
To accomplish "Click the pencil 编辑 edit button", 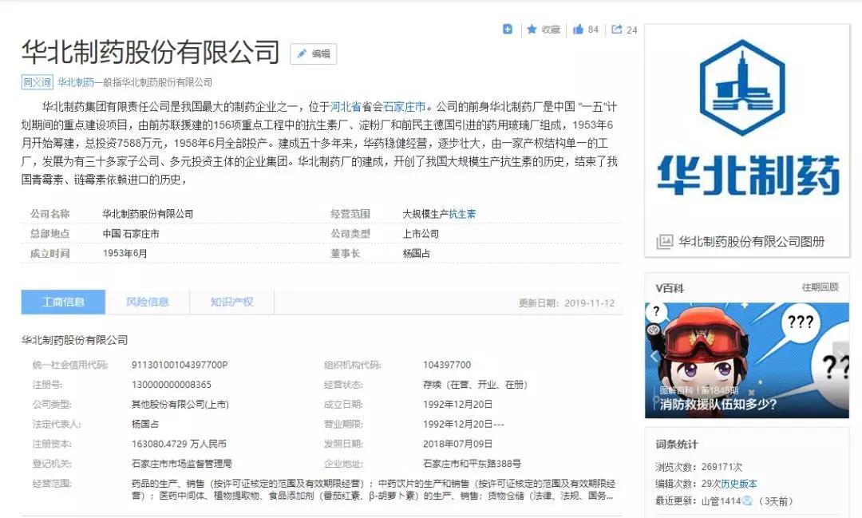I will click(314, 54).
